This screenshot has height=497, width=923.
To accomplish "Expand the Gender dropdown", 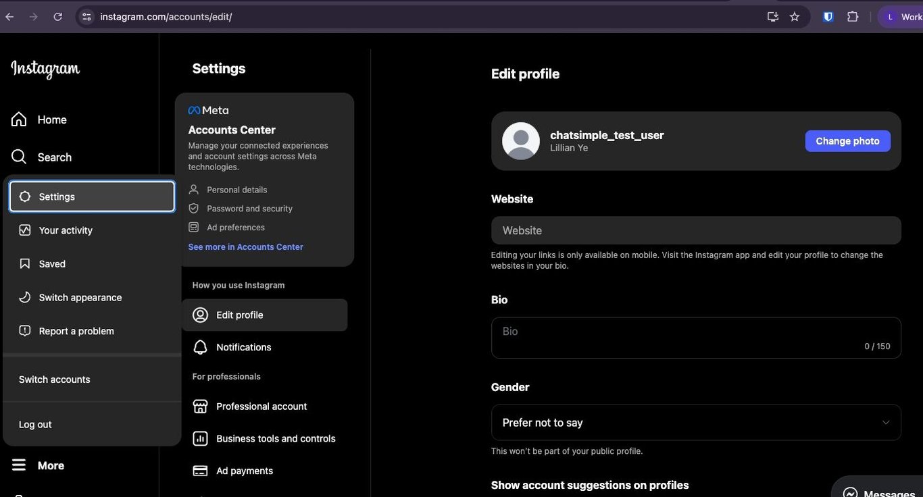I will (x=695, y=423).
